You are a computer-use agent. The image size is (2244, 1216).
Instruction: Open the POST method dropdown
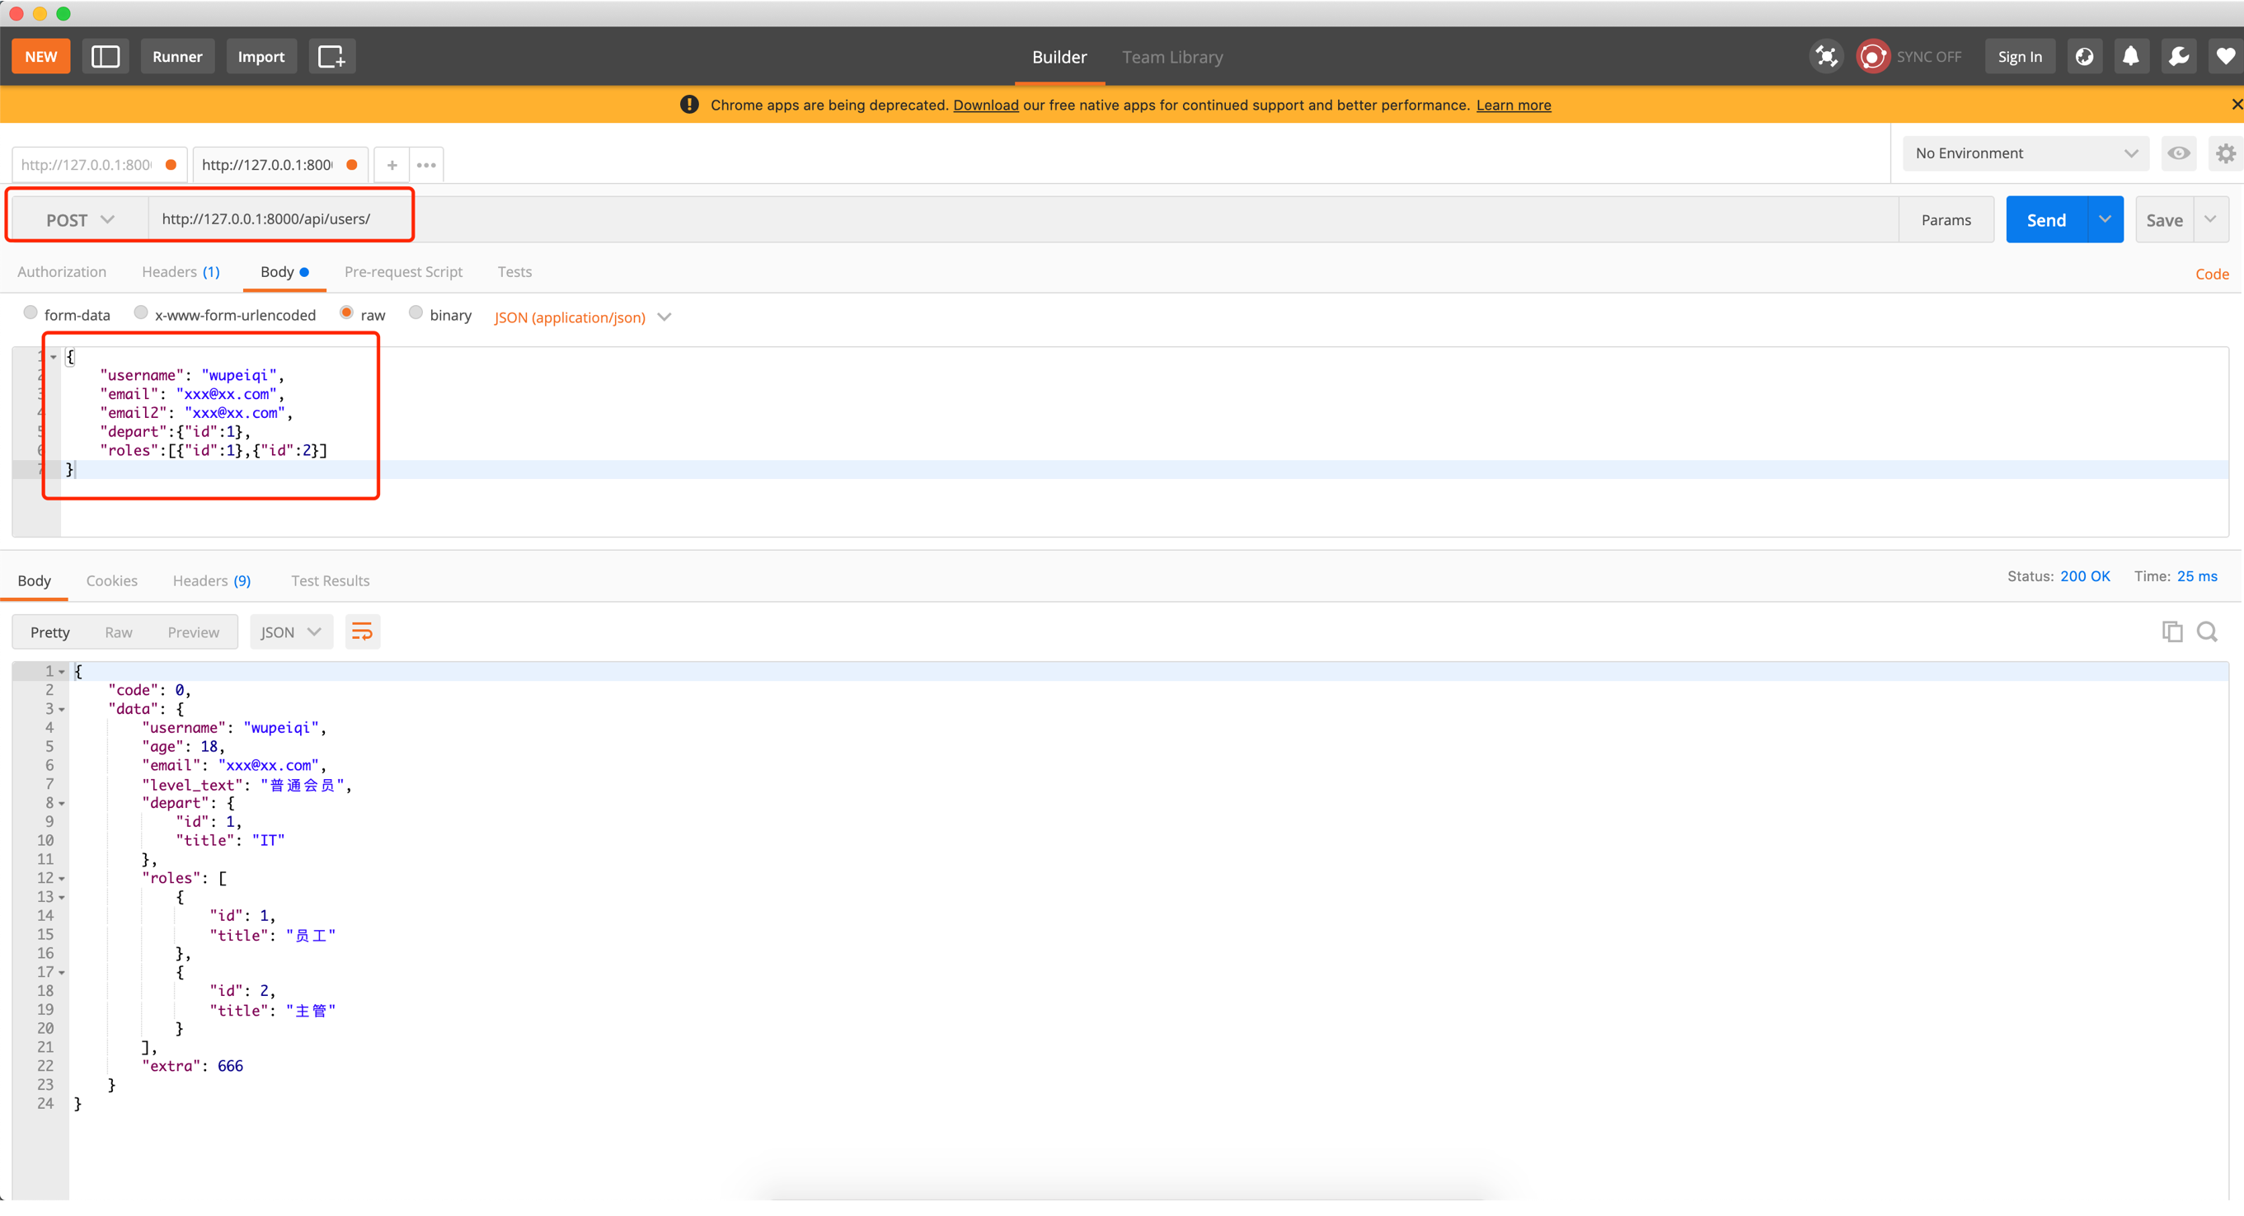pyautogui.click(x=79, y=220)
